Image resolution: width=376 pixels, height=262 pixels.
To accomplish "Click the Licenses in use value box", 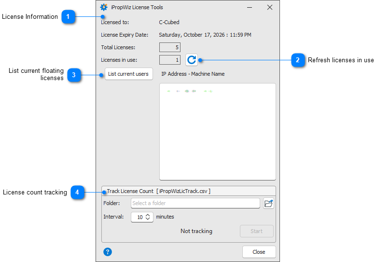I will [x=170, y=60].
